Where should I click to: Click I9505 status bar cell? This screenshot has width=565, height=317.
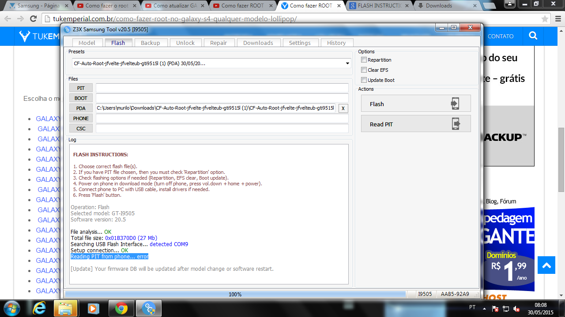425,294
